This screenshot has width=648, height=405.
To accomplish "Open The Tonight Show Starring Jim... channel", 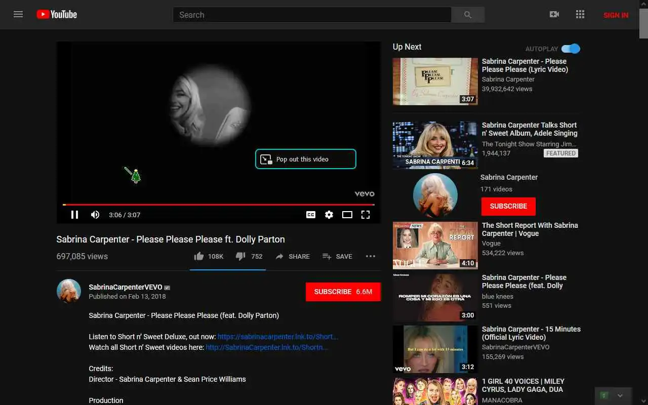I will point(529,144).
